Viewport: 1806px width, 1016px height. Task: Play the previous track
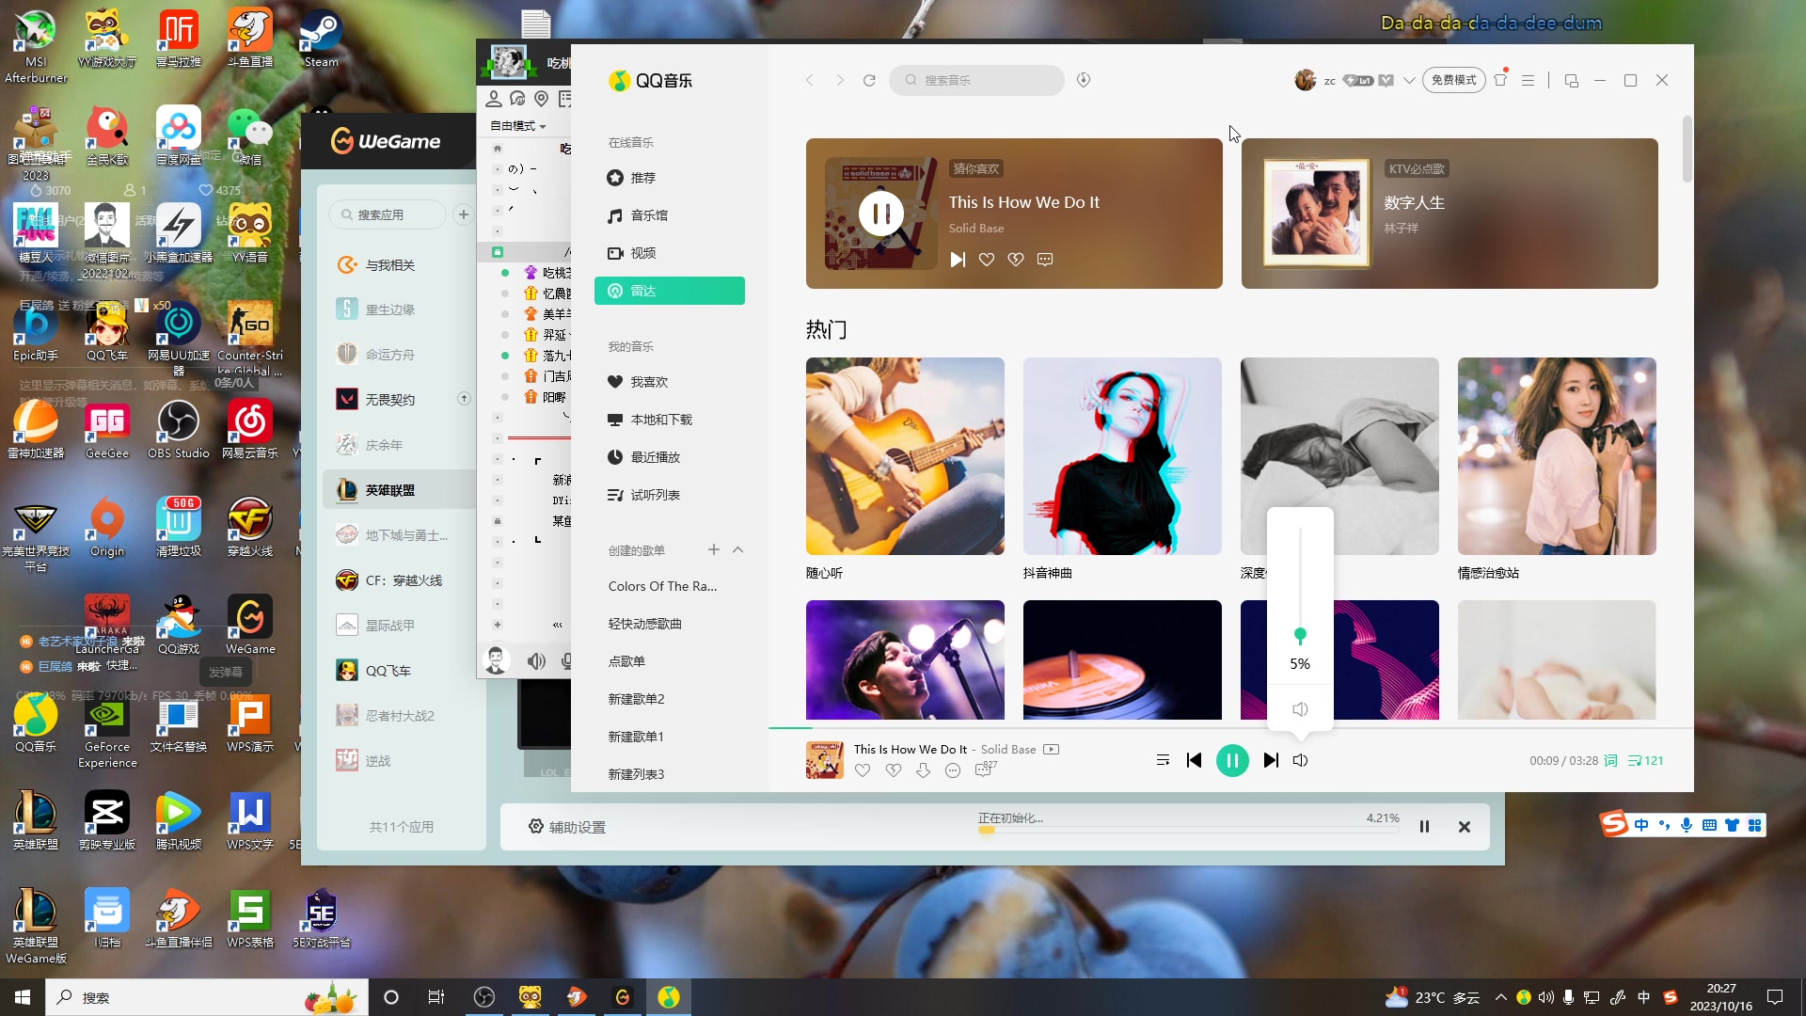pyautogui.click(x=1194, y=760)
